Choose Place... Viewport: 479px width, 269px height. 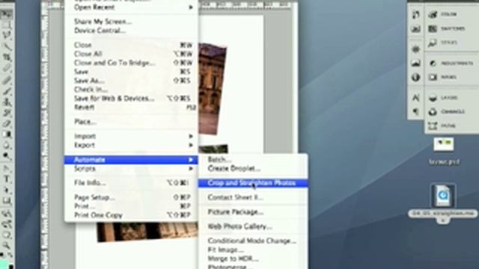pos(131,122)
